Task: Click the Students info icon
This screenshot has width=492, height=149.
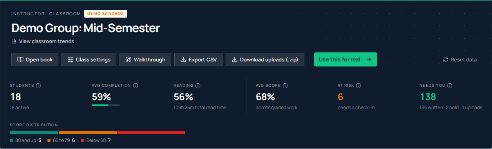Action: coord(38,86)
